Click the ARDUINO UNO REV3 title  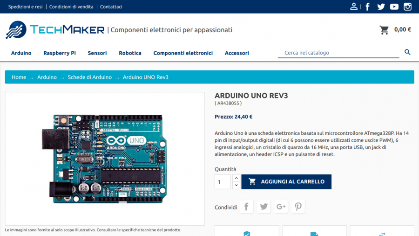click(251, 96)
